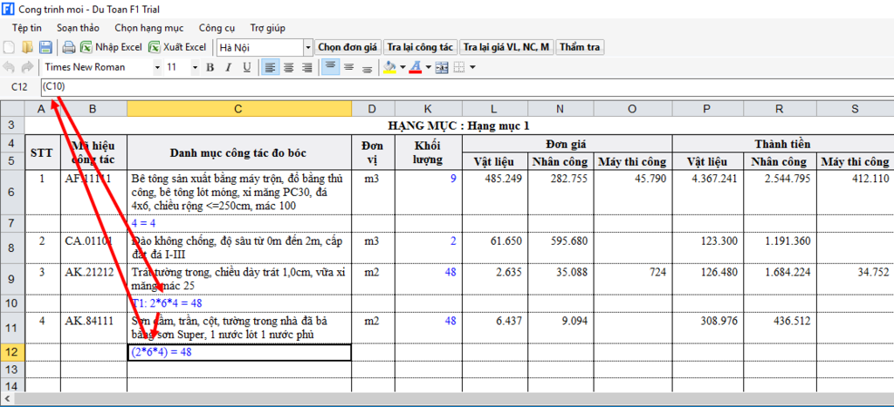The width and height of the screenshot is (894, 407).
Task: Align cell content to bottom
Action: pos(367,68)
